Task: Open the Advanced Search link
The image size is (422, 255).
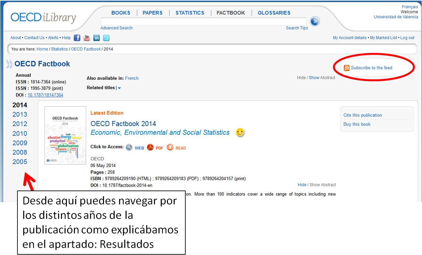Action: point(117,28)
